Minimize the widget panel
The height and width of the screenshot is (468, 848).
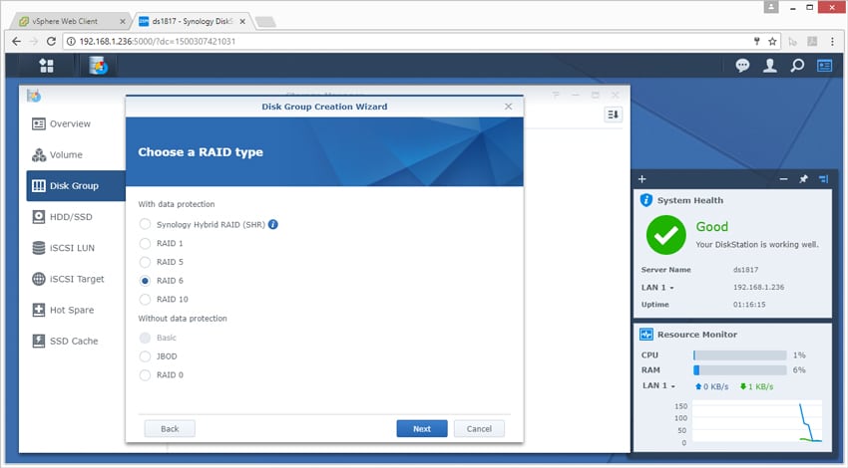pyautogui.click(x=783, y=179)
